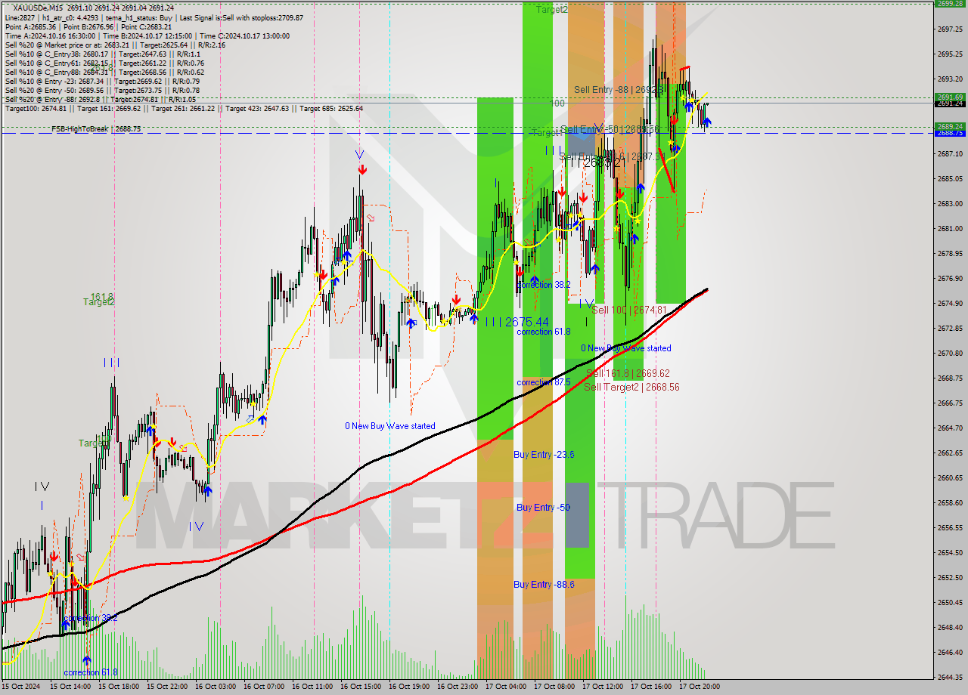Viewport: 968px width, 695px height.
Task: Click the '17 Oct 12:00' time axis label
Action: [602, 687]
